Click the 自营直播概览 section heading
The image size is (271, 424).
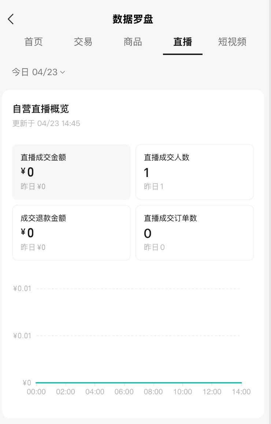click(x=41, y=109)
